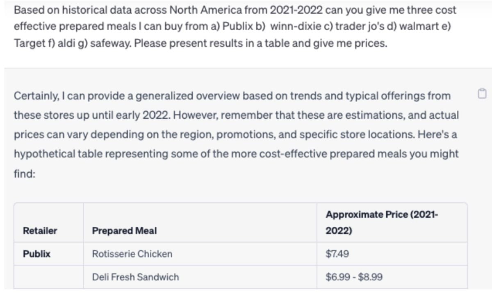Click the empty retailer cell beside Deli Fresh Sandwich

[x=49, y=277]
